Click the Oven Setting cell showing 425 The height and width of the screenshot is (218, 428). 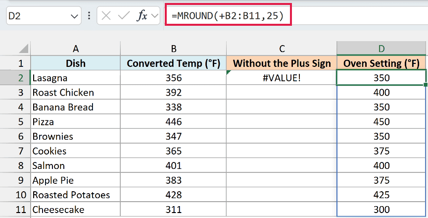click(381, 195)
